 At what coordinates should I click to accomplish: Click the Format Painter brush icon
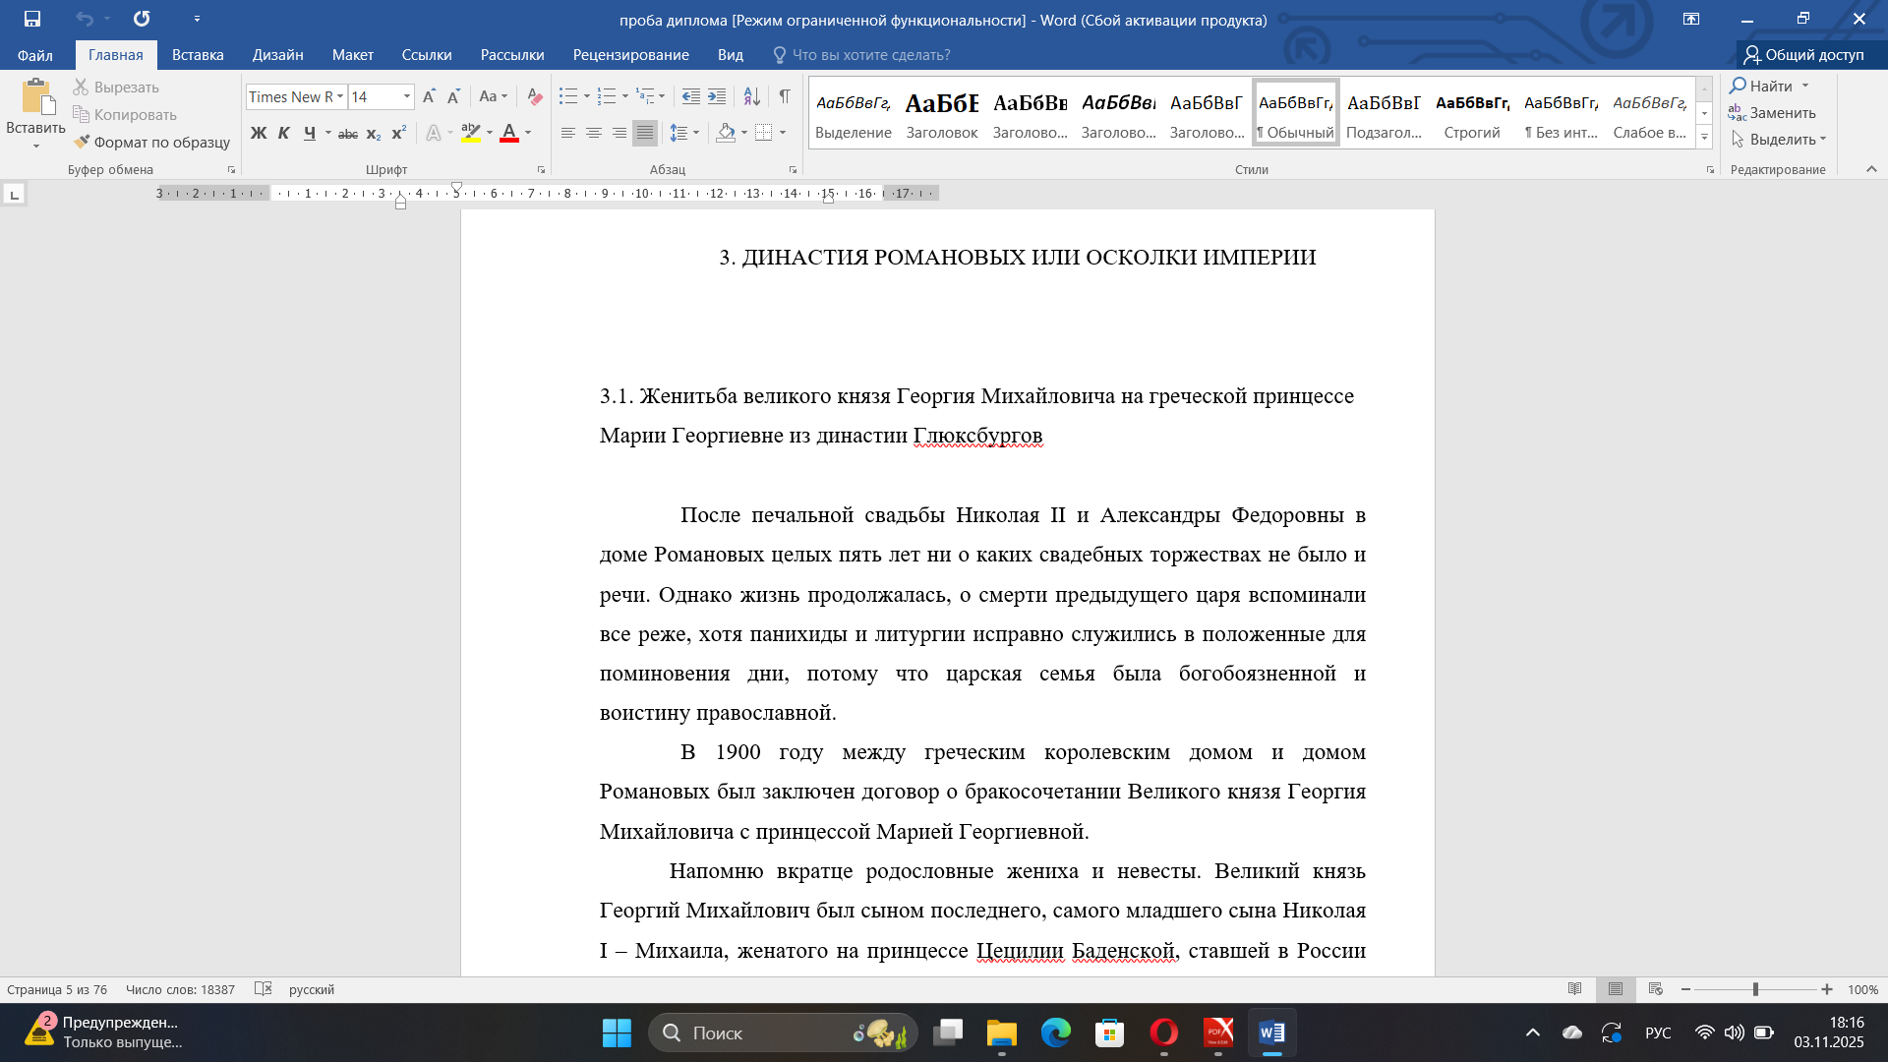tap(82, 142)
